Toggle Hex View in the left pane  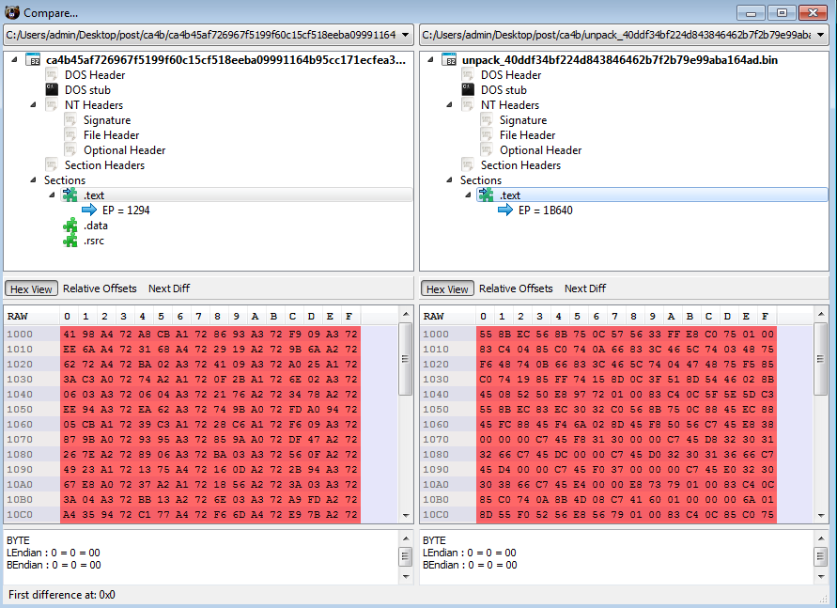[x=32, y=288]
